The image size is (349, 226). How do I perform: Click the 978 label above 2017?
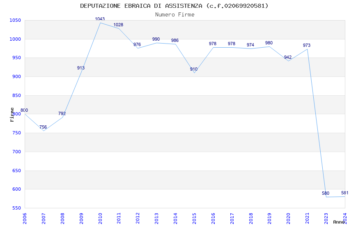pos(232,44)
